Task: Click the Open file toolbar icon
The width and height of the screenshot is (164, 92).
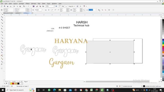Action: (x=5, y=6)
